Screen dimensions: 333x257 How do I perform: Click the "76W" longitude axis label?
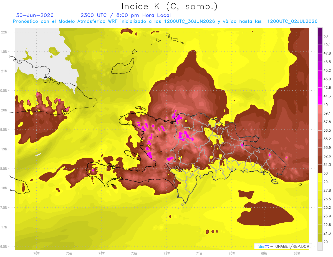click(x=36, y=253)
